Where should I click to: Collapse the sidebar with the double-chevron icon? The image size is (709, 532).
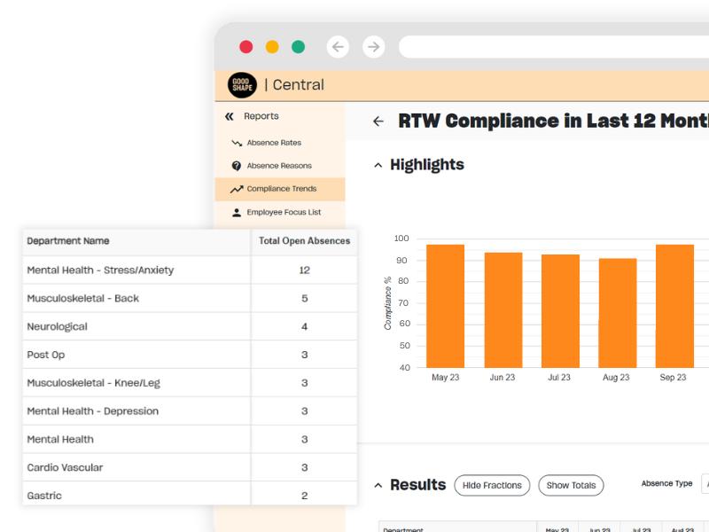click(229, 116)
